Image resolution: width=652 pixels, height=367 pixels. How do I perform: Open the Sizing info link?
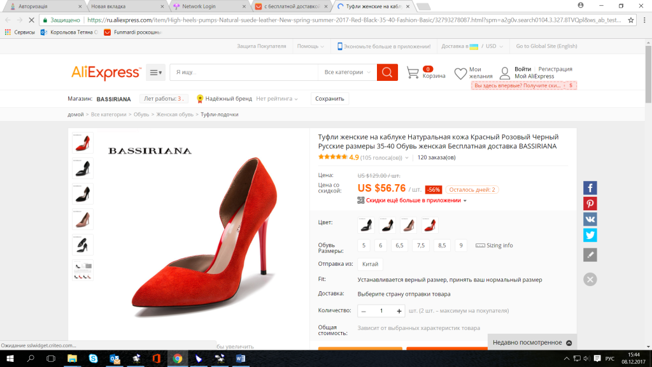click(494, 245)
